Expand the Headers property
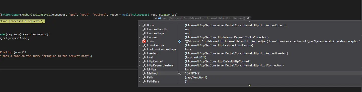 (140, 53)
